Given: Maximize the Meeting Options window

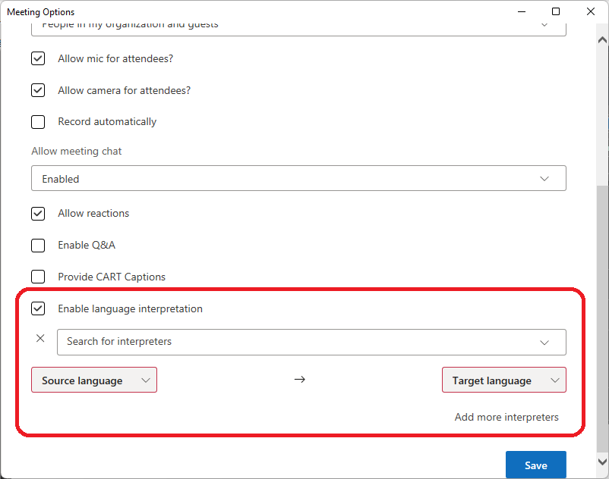Looking at the screenshot, I should click(x=556, y=11).
